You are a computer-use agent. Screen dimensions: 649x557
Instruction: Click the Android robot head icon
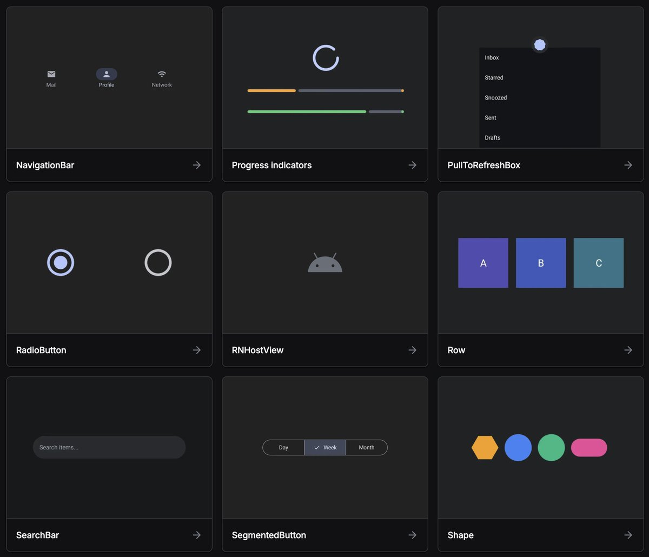click(x=325, y=262)
